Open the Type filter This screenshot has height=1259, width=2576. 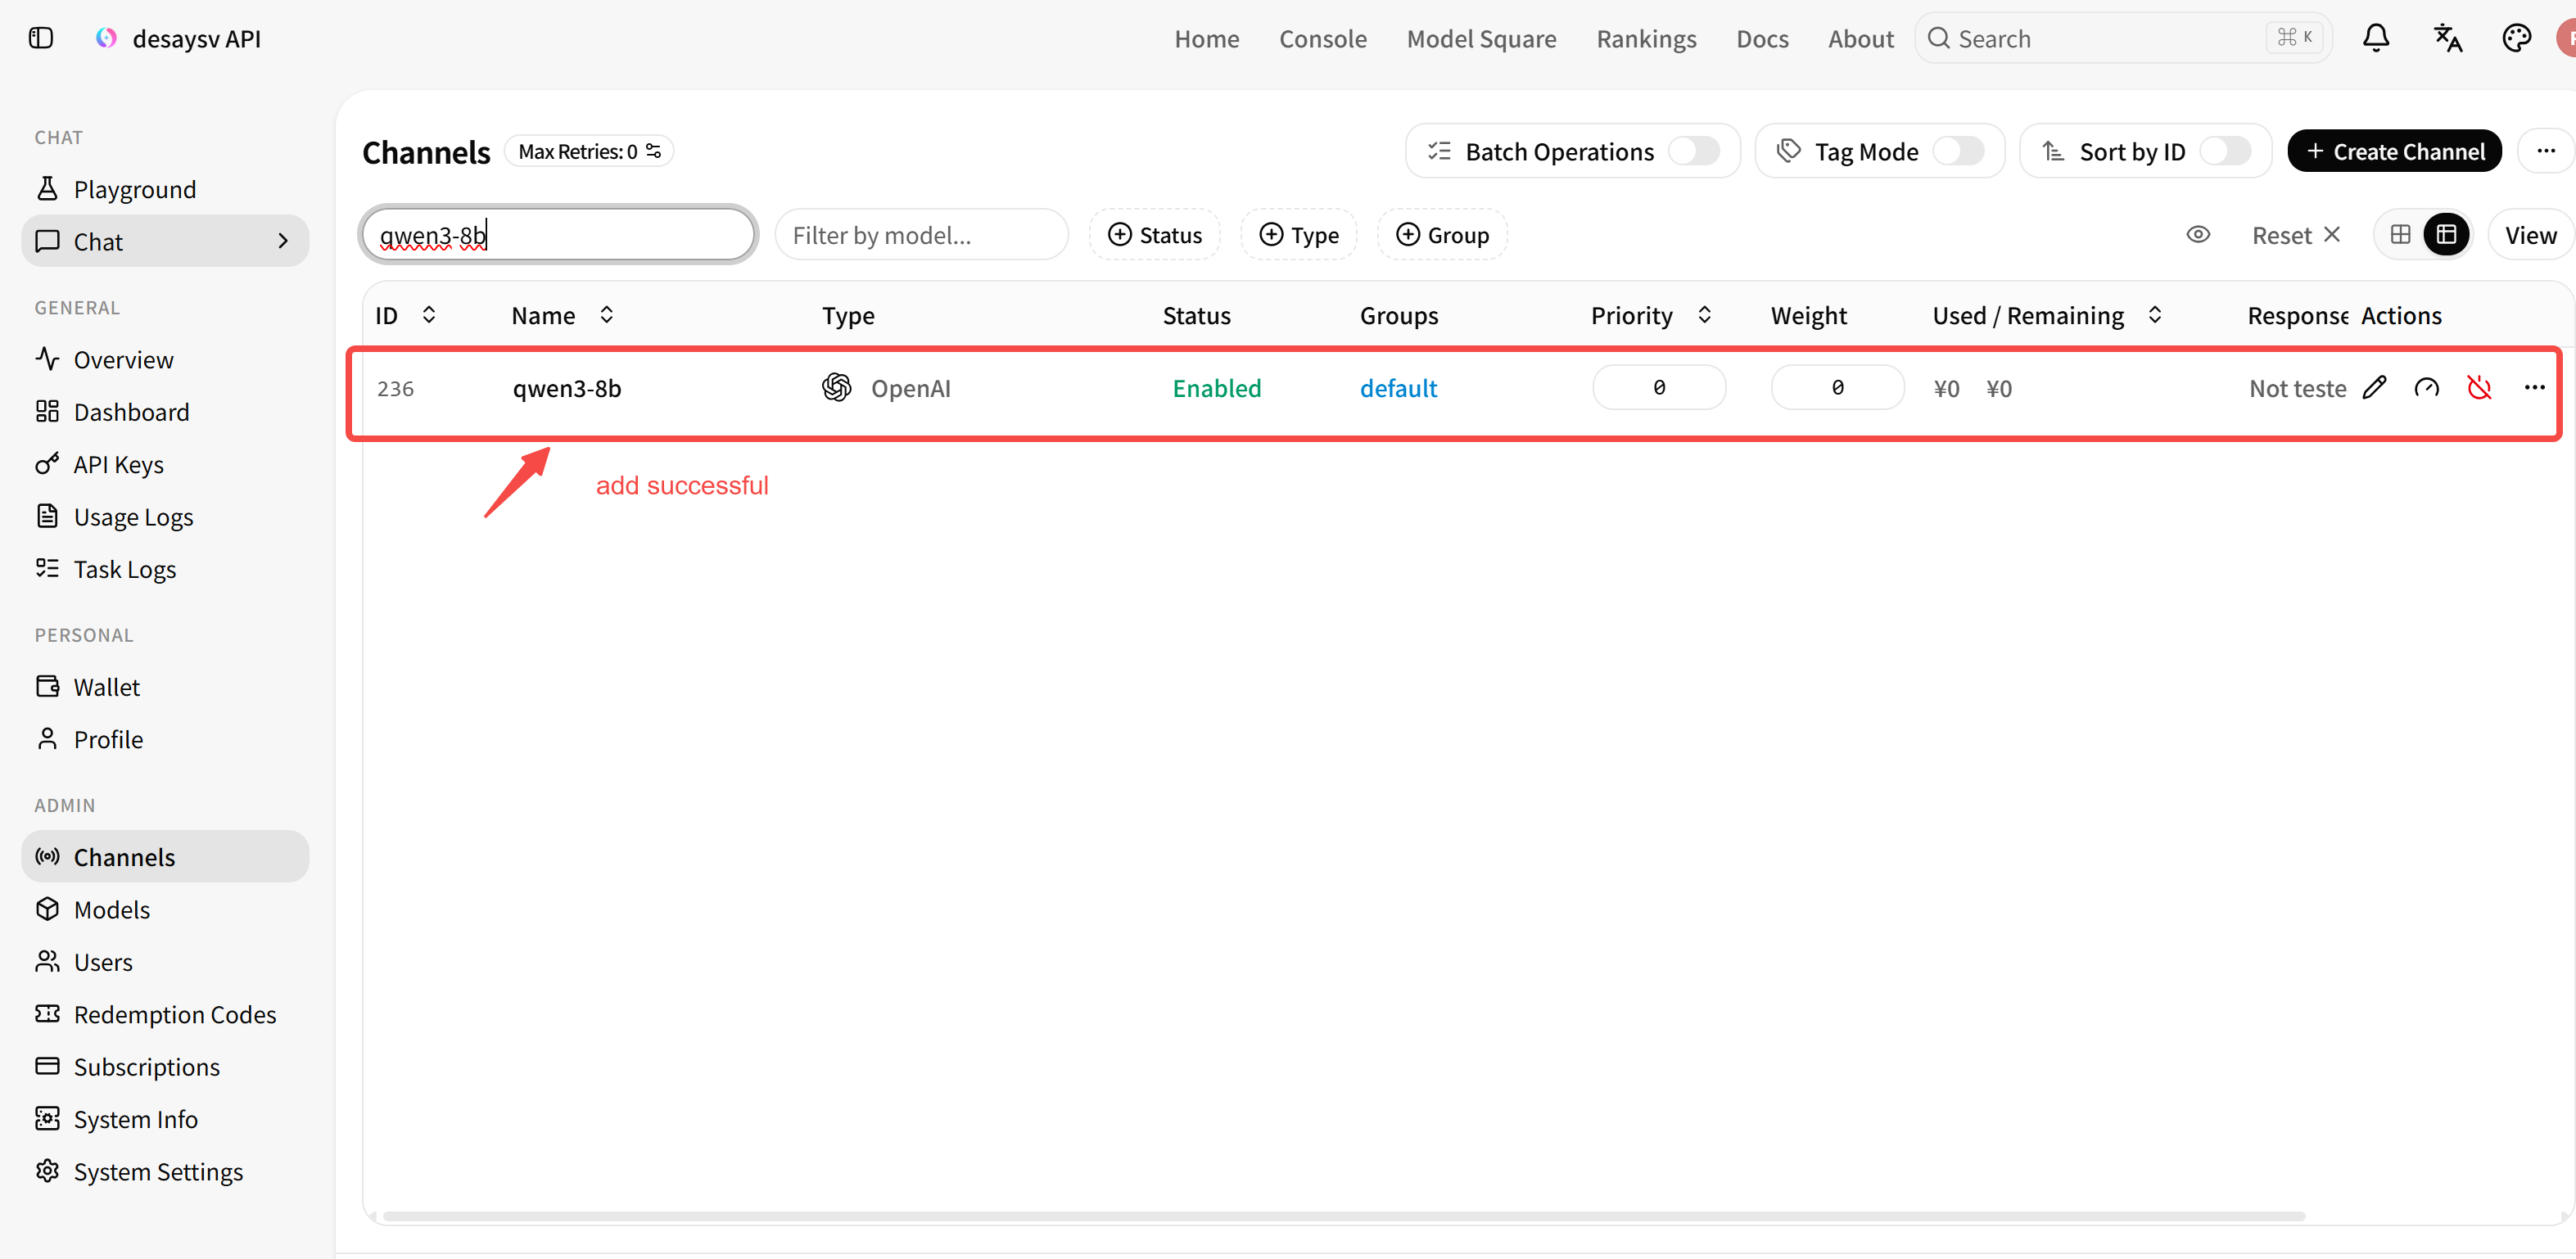(x=1298, y=235)
